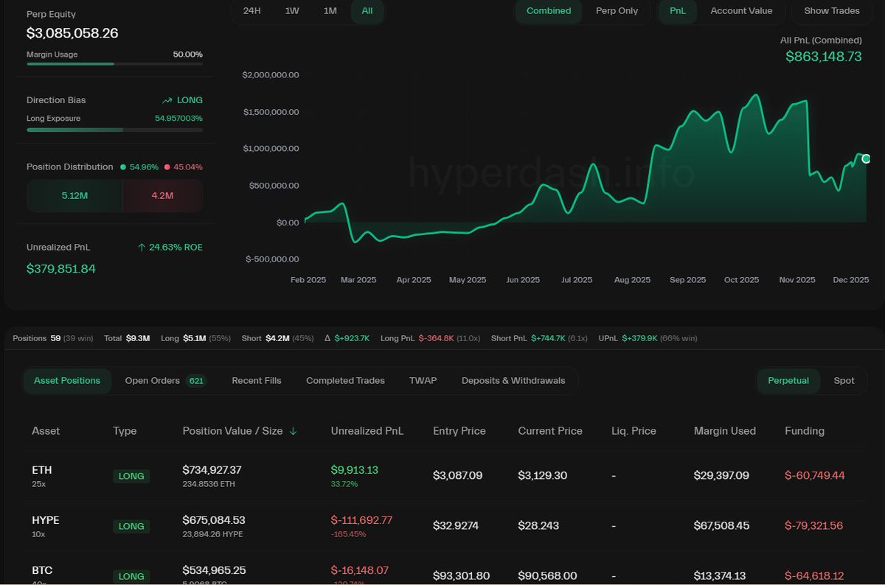Sort by Margin Used column header
The width and height of the screenshot is (885, 585).
725,431
